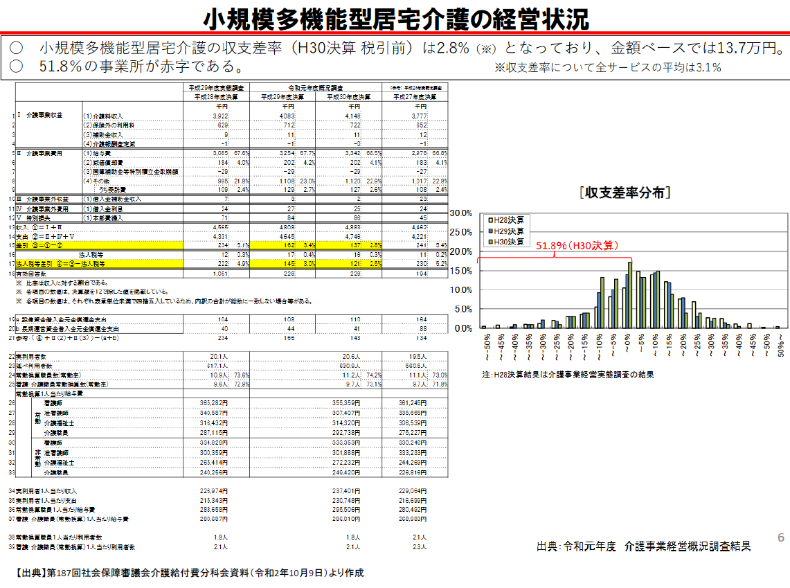Select the bullet 51.8%の事業所が赤字である

[x=126, y=66]
